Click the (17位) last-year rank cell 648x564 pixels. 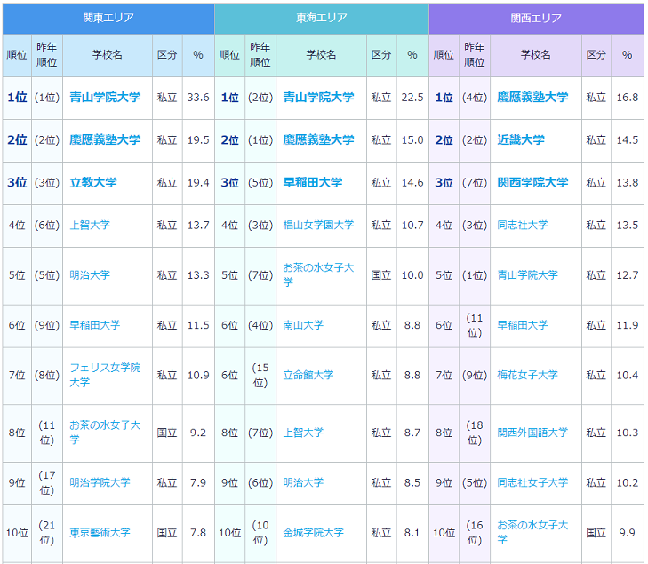coord(47,482)
